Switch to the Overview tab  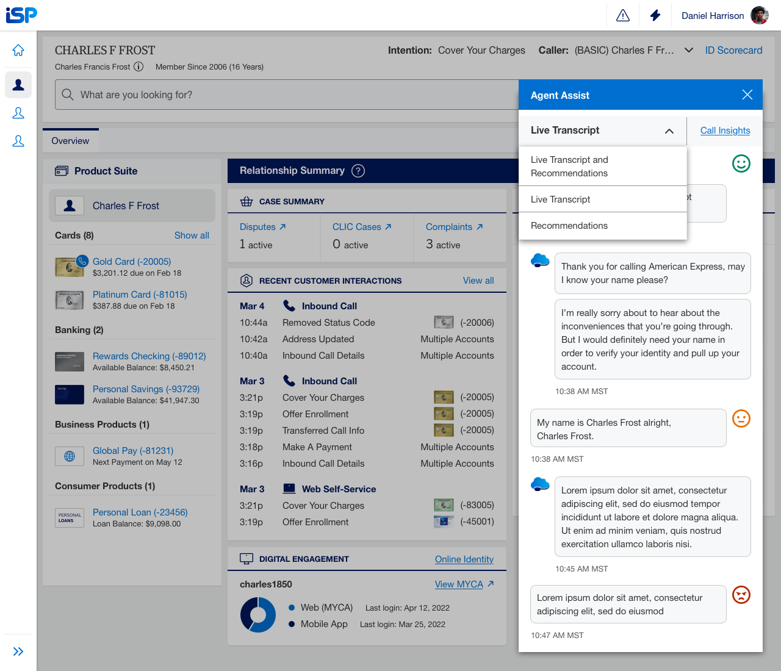(x=70, y=141)
